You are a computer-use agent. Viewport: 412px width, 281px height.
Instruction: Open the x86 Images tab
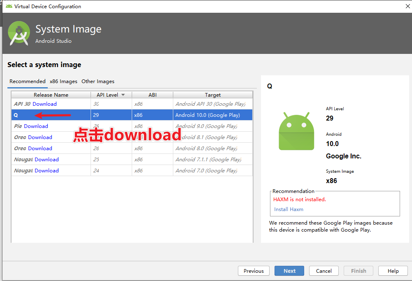point(63,81)
